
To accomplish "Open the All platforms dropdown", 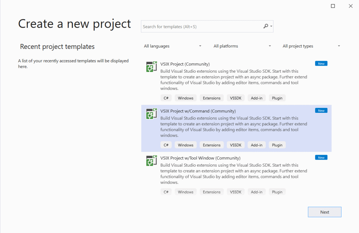I will pyautogui.click(x=242, y=46).
